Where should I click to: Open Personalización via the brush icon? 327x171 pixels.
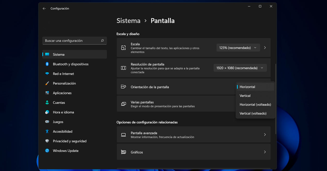[47, 83]
